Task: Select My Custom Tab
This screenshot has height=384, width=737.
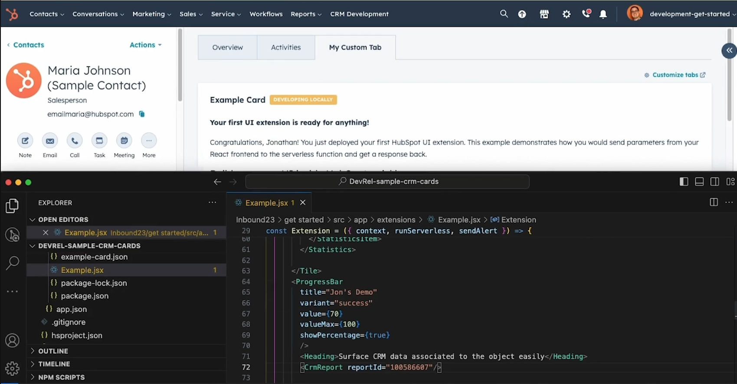Action: coord(355,47)
